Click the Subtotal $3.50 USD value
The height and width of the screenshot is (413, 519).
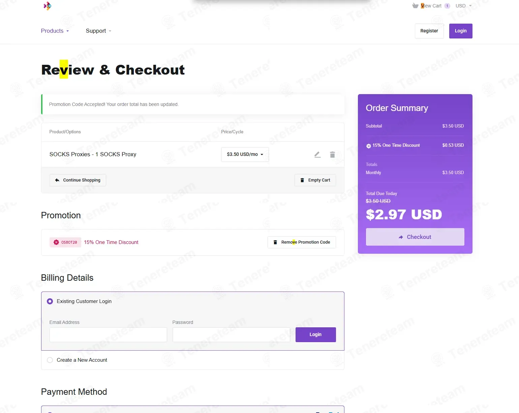tap(453, 126)
